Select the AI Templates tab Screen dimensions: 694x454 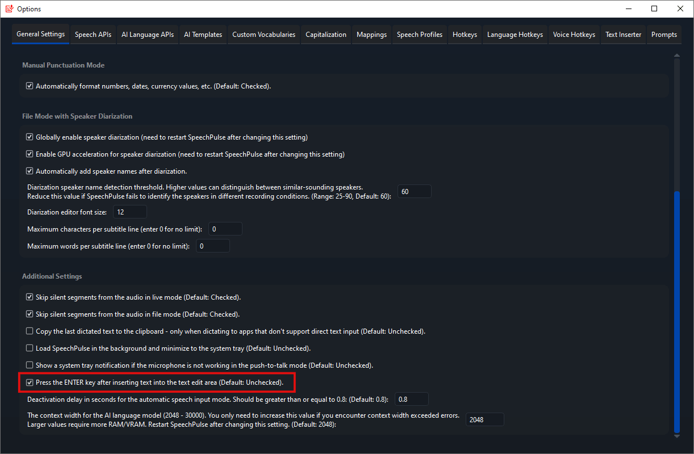[x=203, y=35]
